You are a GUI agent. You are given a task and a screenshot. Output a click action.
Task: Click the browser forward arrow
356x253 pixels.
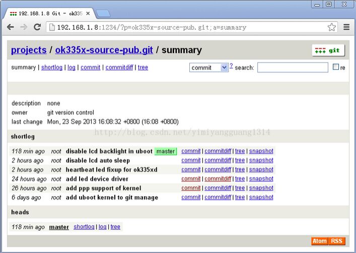coord(24,27)
